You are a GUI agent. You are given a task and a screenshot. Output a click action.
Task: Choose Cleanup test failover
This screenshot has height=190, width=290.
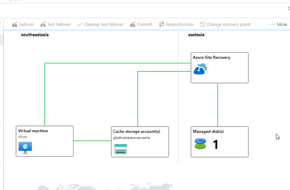point(100,24)
